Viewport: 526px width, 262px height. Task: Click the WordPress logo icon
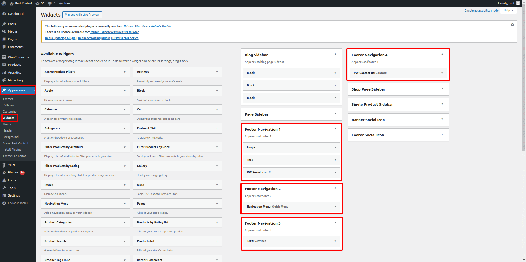pos(4,4)
